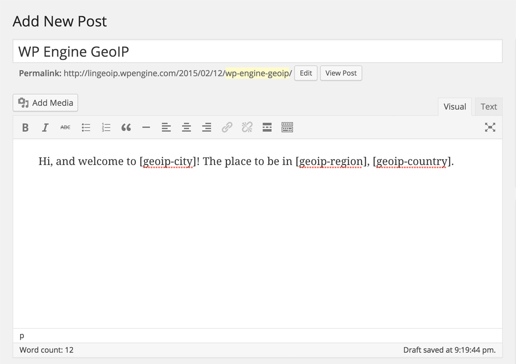Align text center

point(186,127)
